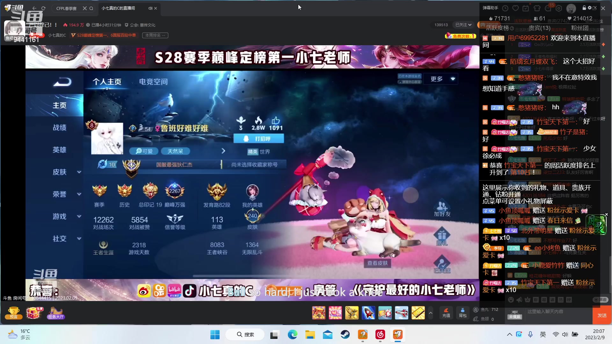Click the 公会: 惠传文化 guild link

point(142,25)
